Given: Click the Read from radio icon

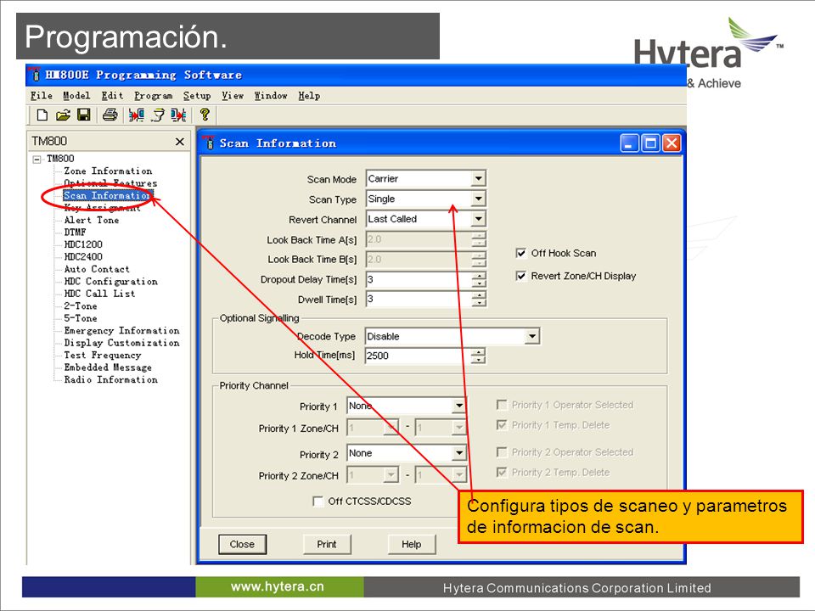Looking at the screenshot, I should click(x=137, y=115).
